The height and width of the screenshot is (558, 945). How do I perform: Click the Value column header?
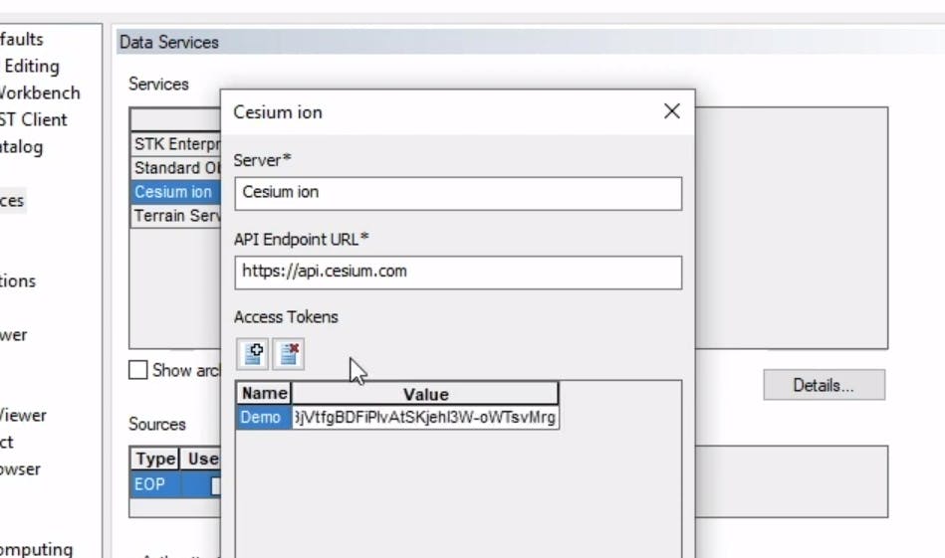tap(425, 394)
